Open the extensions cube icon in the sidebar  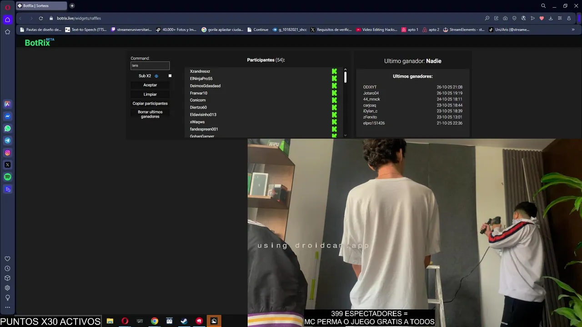pyautogui.click(x=7, y=278)
